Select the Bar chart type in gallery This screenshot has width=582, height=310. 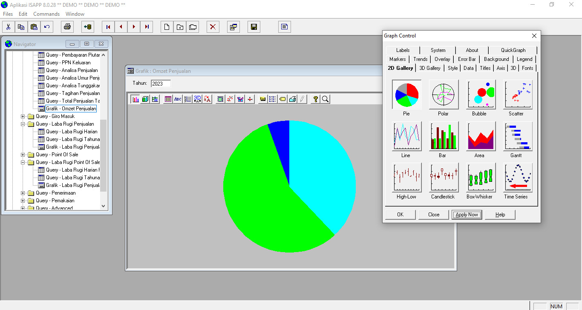[443, 136]
